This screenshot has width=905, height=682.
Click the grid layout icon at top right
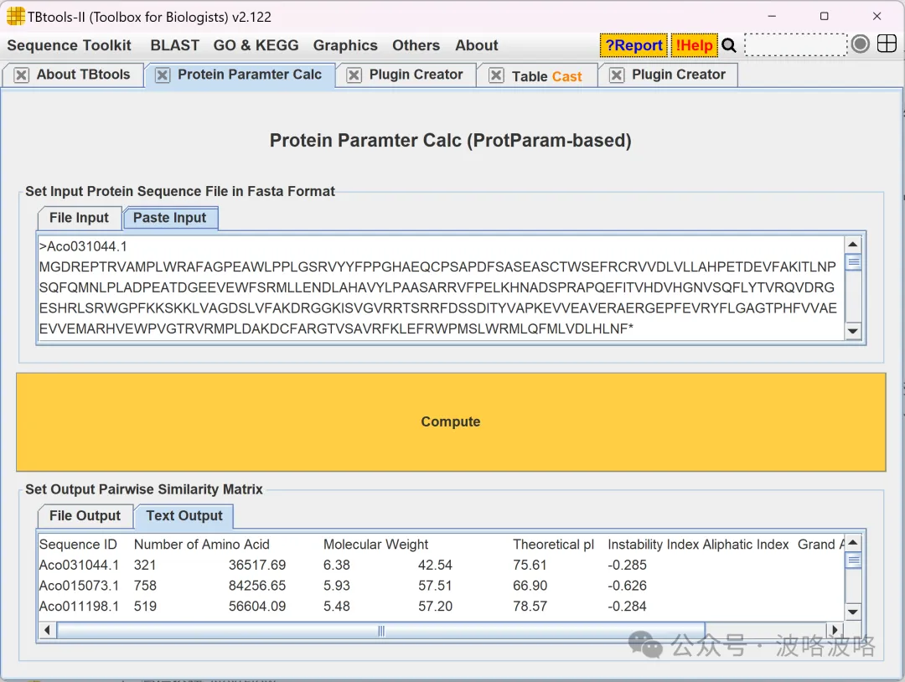pyautogui.click(x=887, y=44)
